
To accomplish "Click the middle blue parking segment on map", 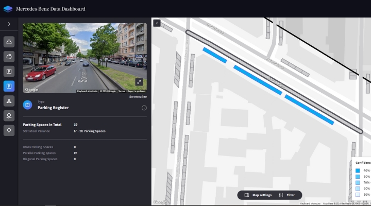I will coord(258,80).
